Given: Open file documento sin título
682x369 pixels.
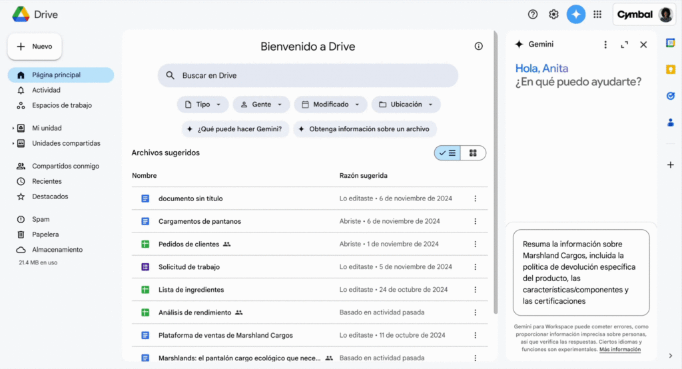Looking at the screenshot, I should point(190,198).
